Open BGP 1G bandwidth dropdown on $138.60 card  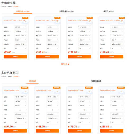pos(85,44)
